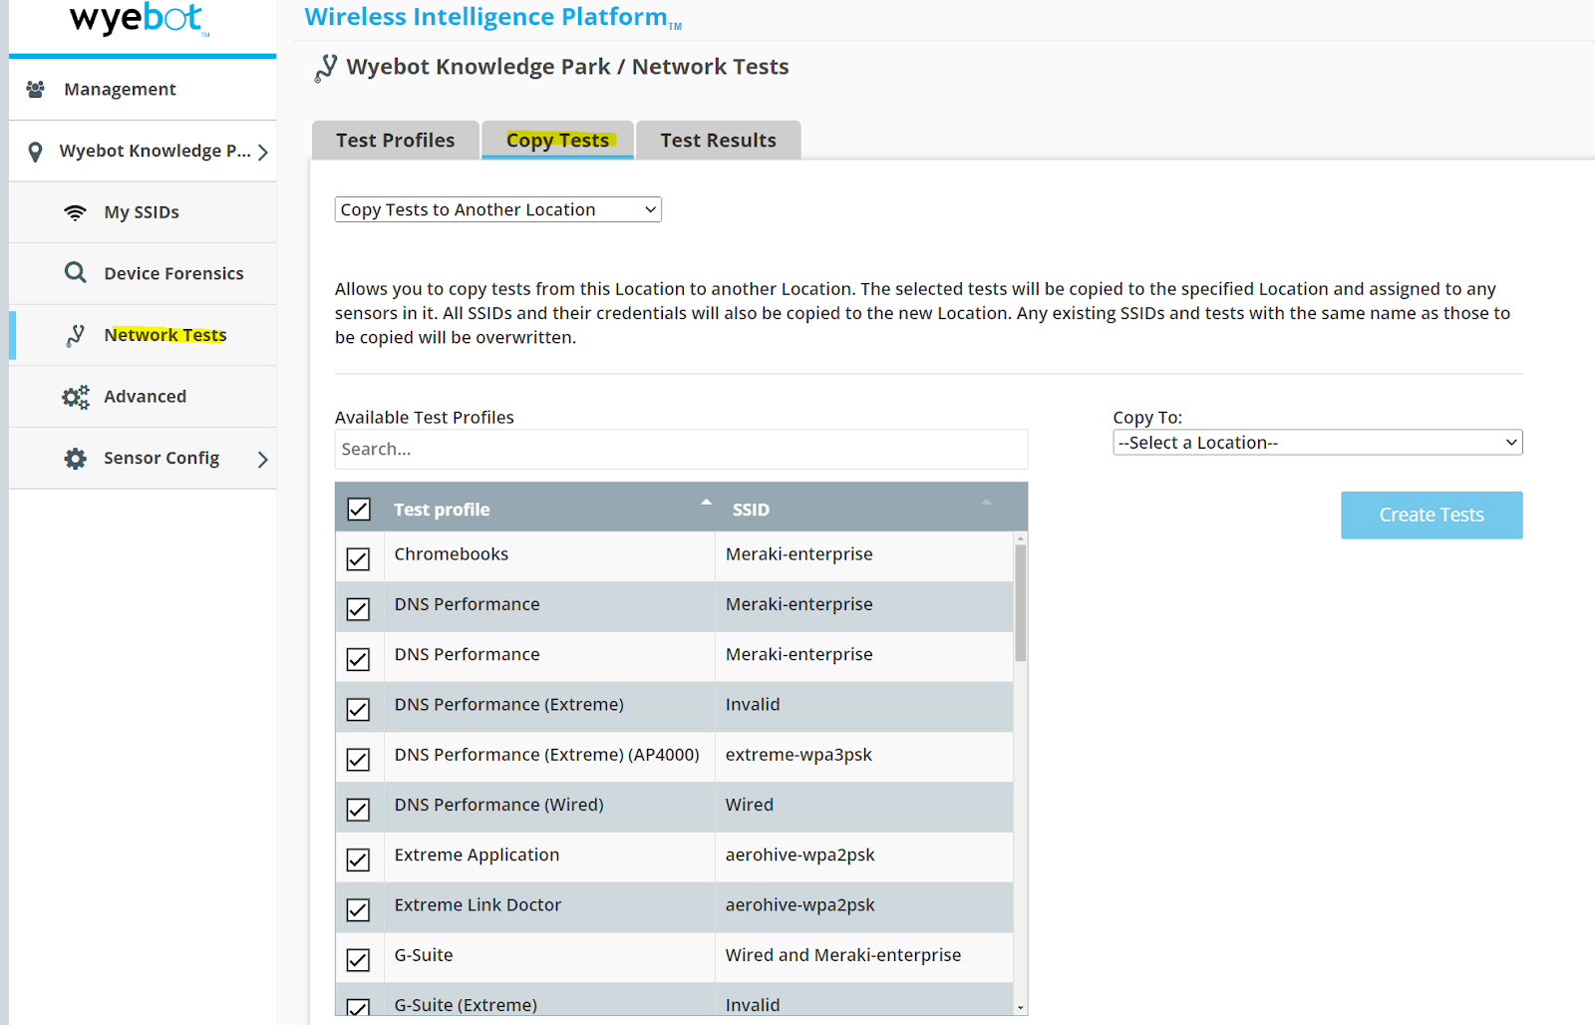1595x1025 pixels.
Task: Expand the Wyebot Knowledge Park chevron
Action: pos(263,153)
